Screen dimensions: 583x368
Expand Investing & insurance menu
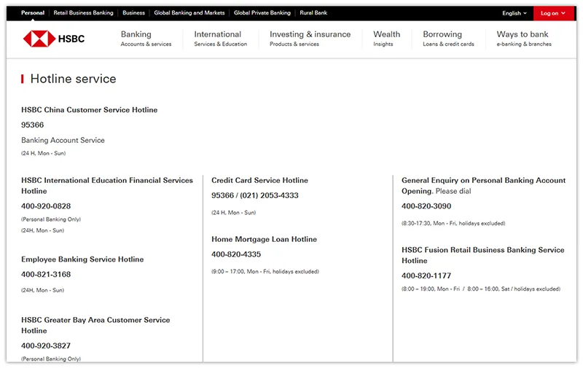pos(310,39)
